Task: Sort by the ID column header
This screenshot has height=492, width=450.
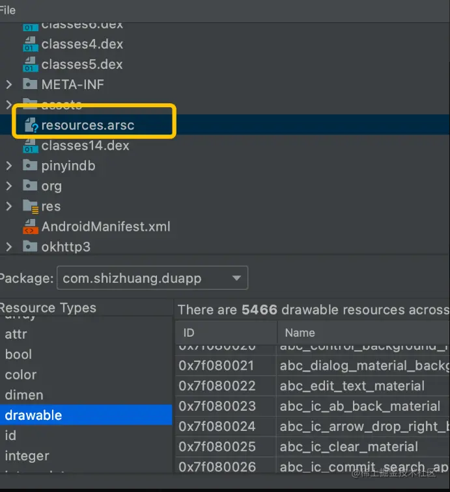Action: [x=226, y=333]
